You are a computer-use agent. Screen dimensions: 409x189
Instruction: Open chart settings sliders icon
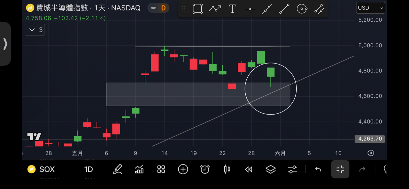point(292,169)
